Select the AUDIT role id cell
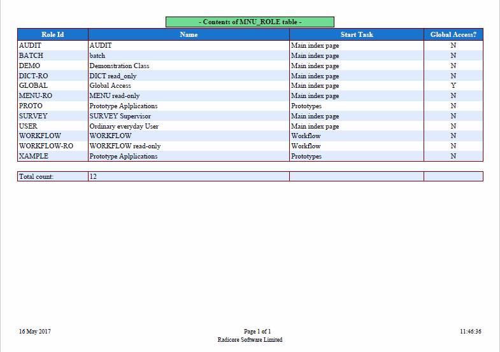Screen dimensions: 500x352 click(x=30, y=46)
